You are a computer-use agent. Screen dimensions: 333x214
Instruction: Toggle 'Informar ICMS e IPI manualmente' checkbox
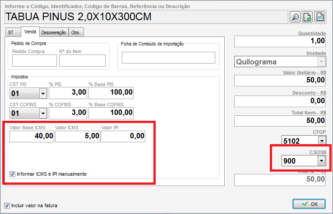click(12, 174)
